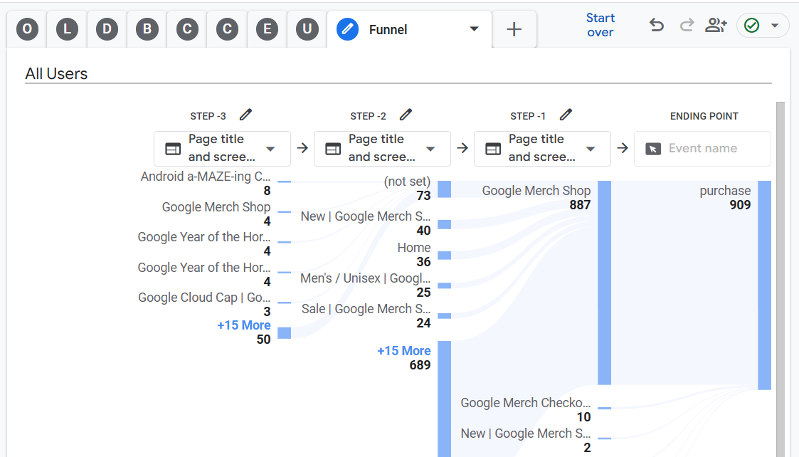
Task: Switch to the tab labeled L
Action: pos(68,29)
